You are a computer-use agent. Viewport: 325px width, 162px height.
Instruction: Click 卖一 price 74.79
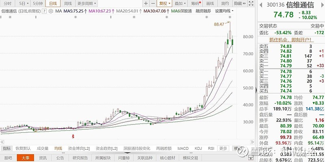(x=286, y=66)
